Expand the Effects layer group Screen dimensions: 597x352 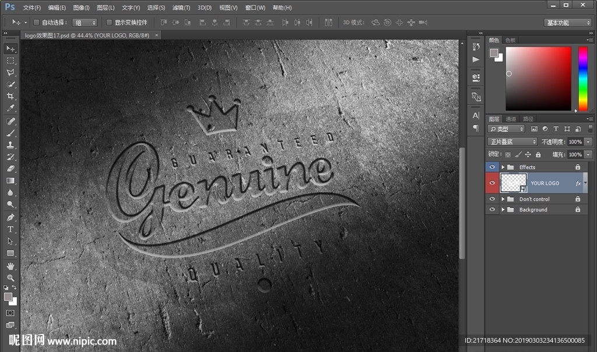[503, 167]
